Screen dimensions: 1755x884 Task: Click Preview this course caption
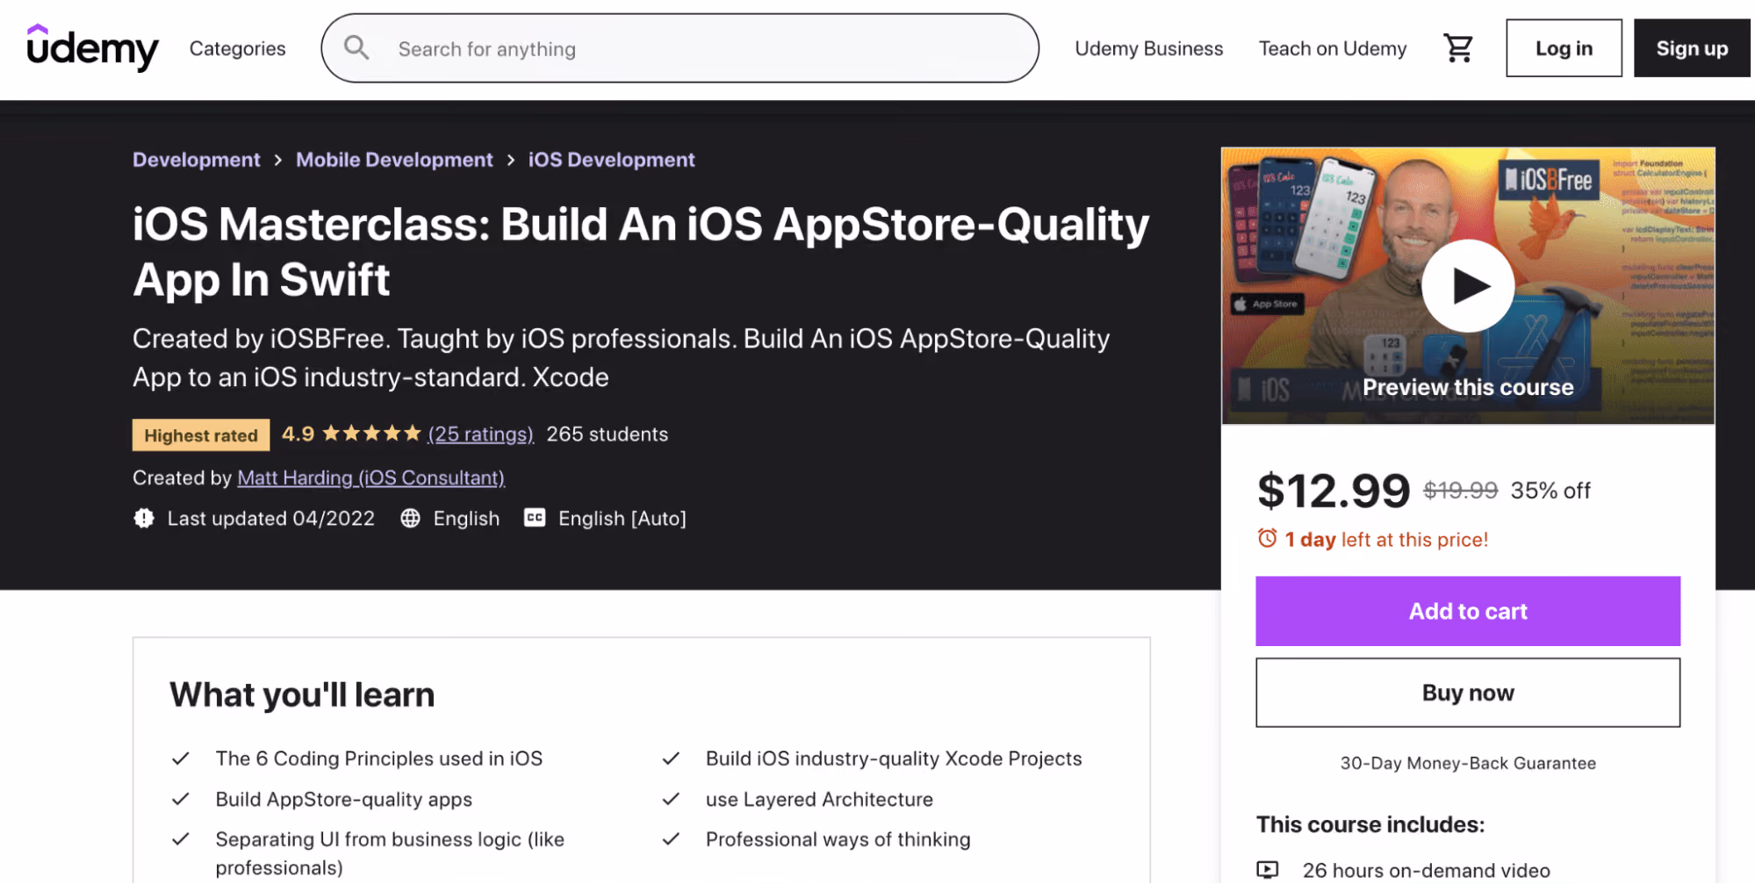pyautogui.click(x=1468, y=387)
